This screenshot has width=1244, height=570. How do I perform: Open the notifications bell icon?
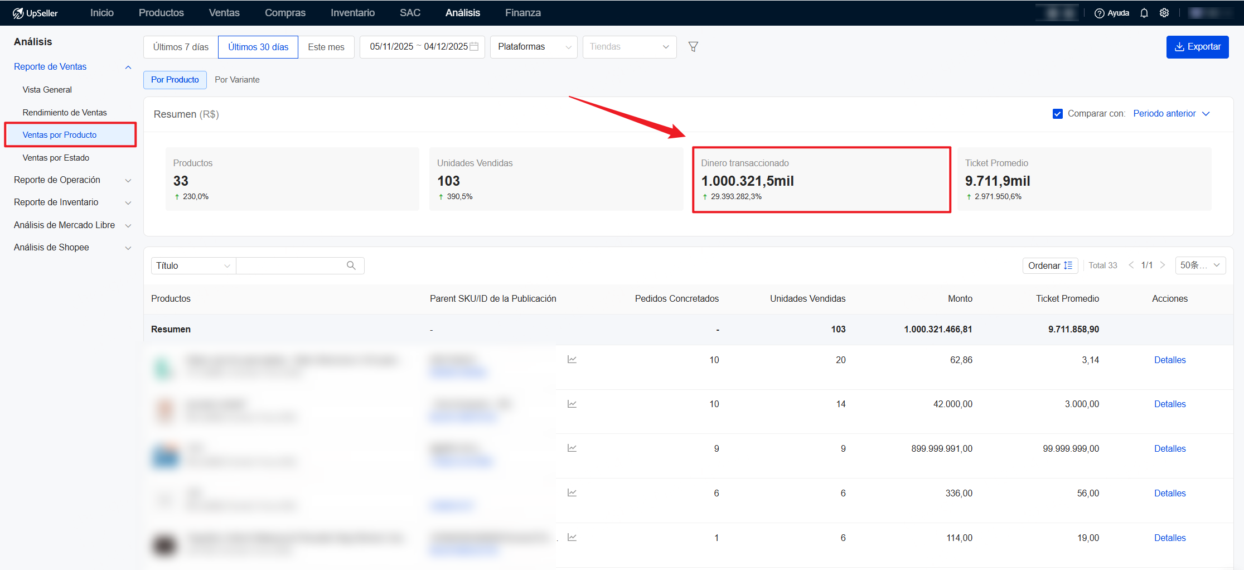(x=1144, y=13)
